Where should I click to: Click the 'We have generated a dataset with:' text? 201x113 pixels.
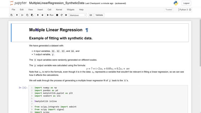pyautogui.click(x=46, y=46)
